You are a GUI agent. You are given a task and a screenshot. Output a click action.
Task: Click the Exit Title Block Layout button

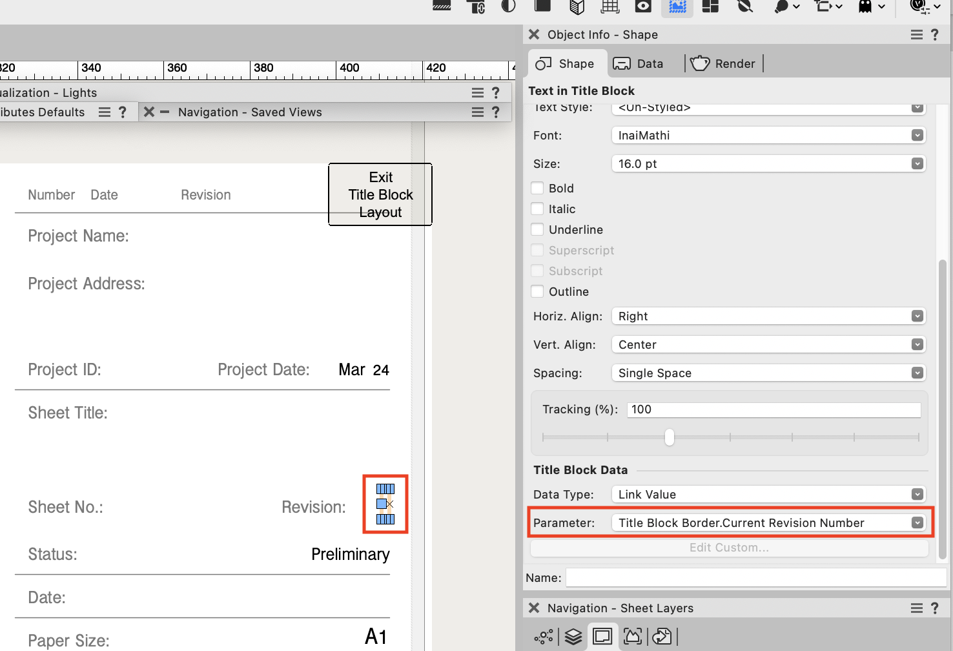click(x=380, y=194)
